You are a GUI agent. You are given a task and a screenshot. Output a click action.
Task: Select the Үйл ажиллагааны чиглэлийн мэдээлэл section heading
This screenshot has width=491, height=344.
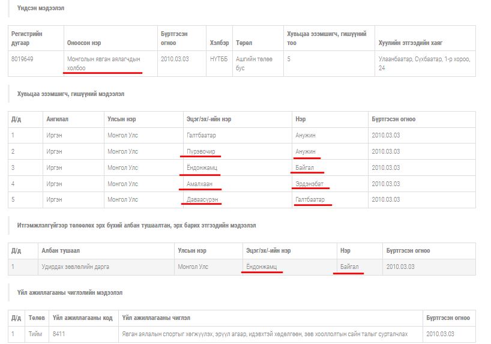[x=69, y=292]
